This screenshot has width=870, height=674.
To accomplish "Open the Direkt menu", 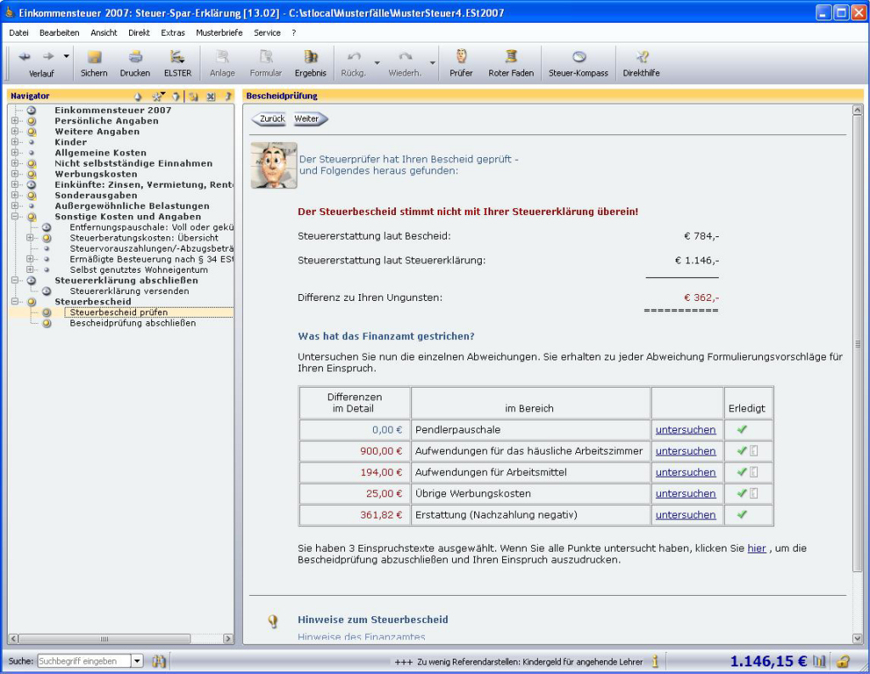I will coord(138,33).
